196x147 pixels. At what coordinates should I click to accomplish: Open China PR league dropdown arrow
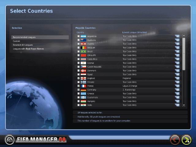pyautogui.click(x=177, y=55)
